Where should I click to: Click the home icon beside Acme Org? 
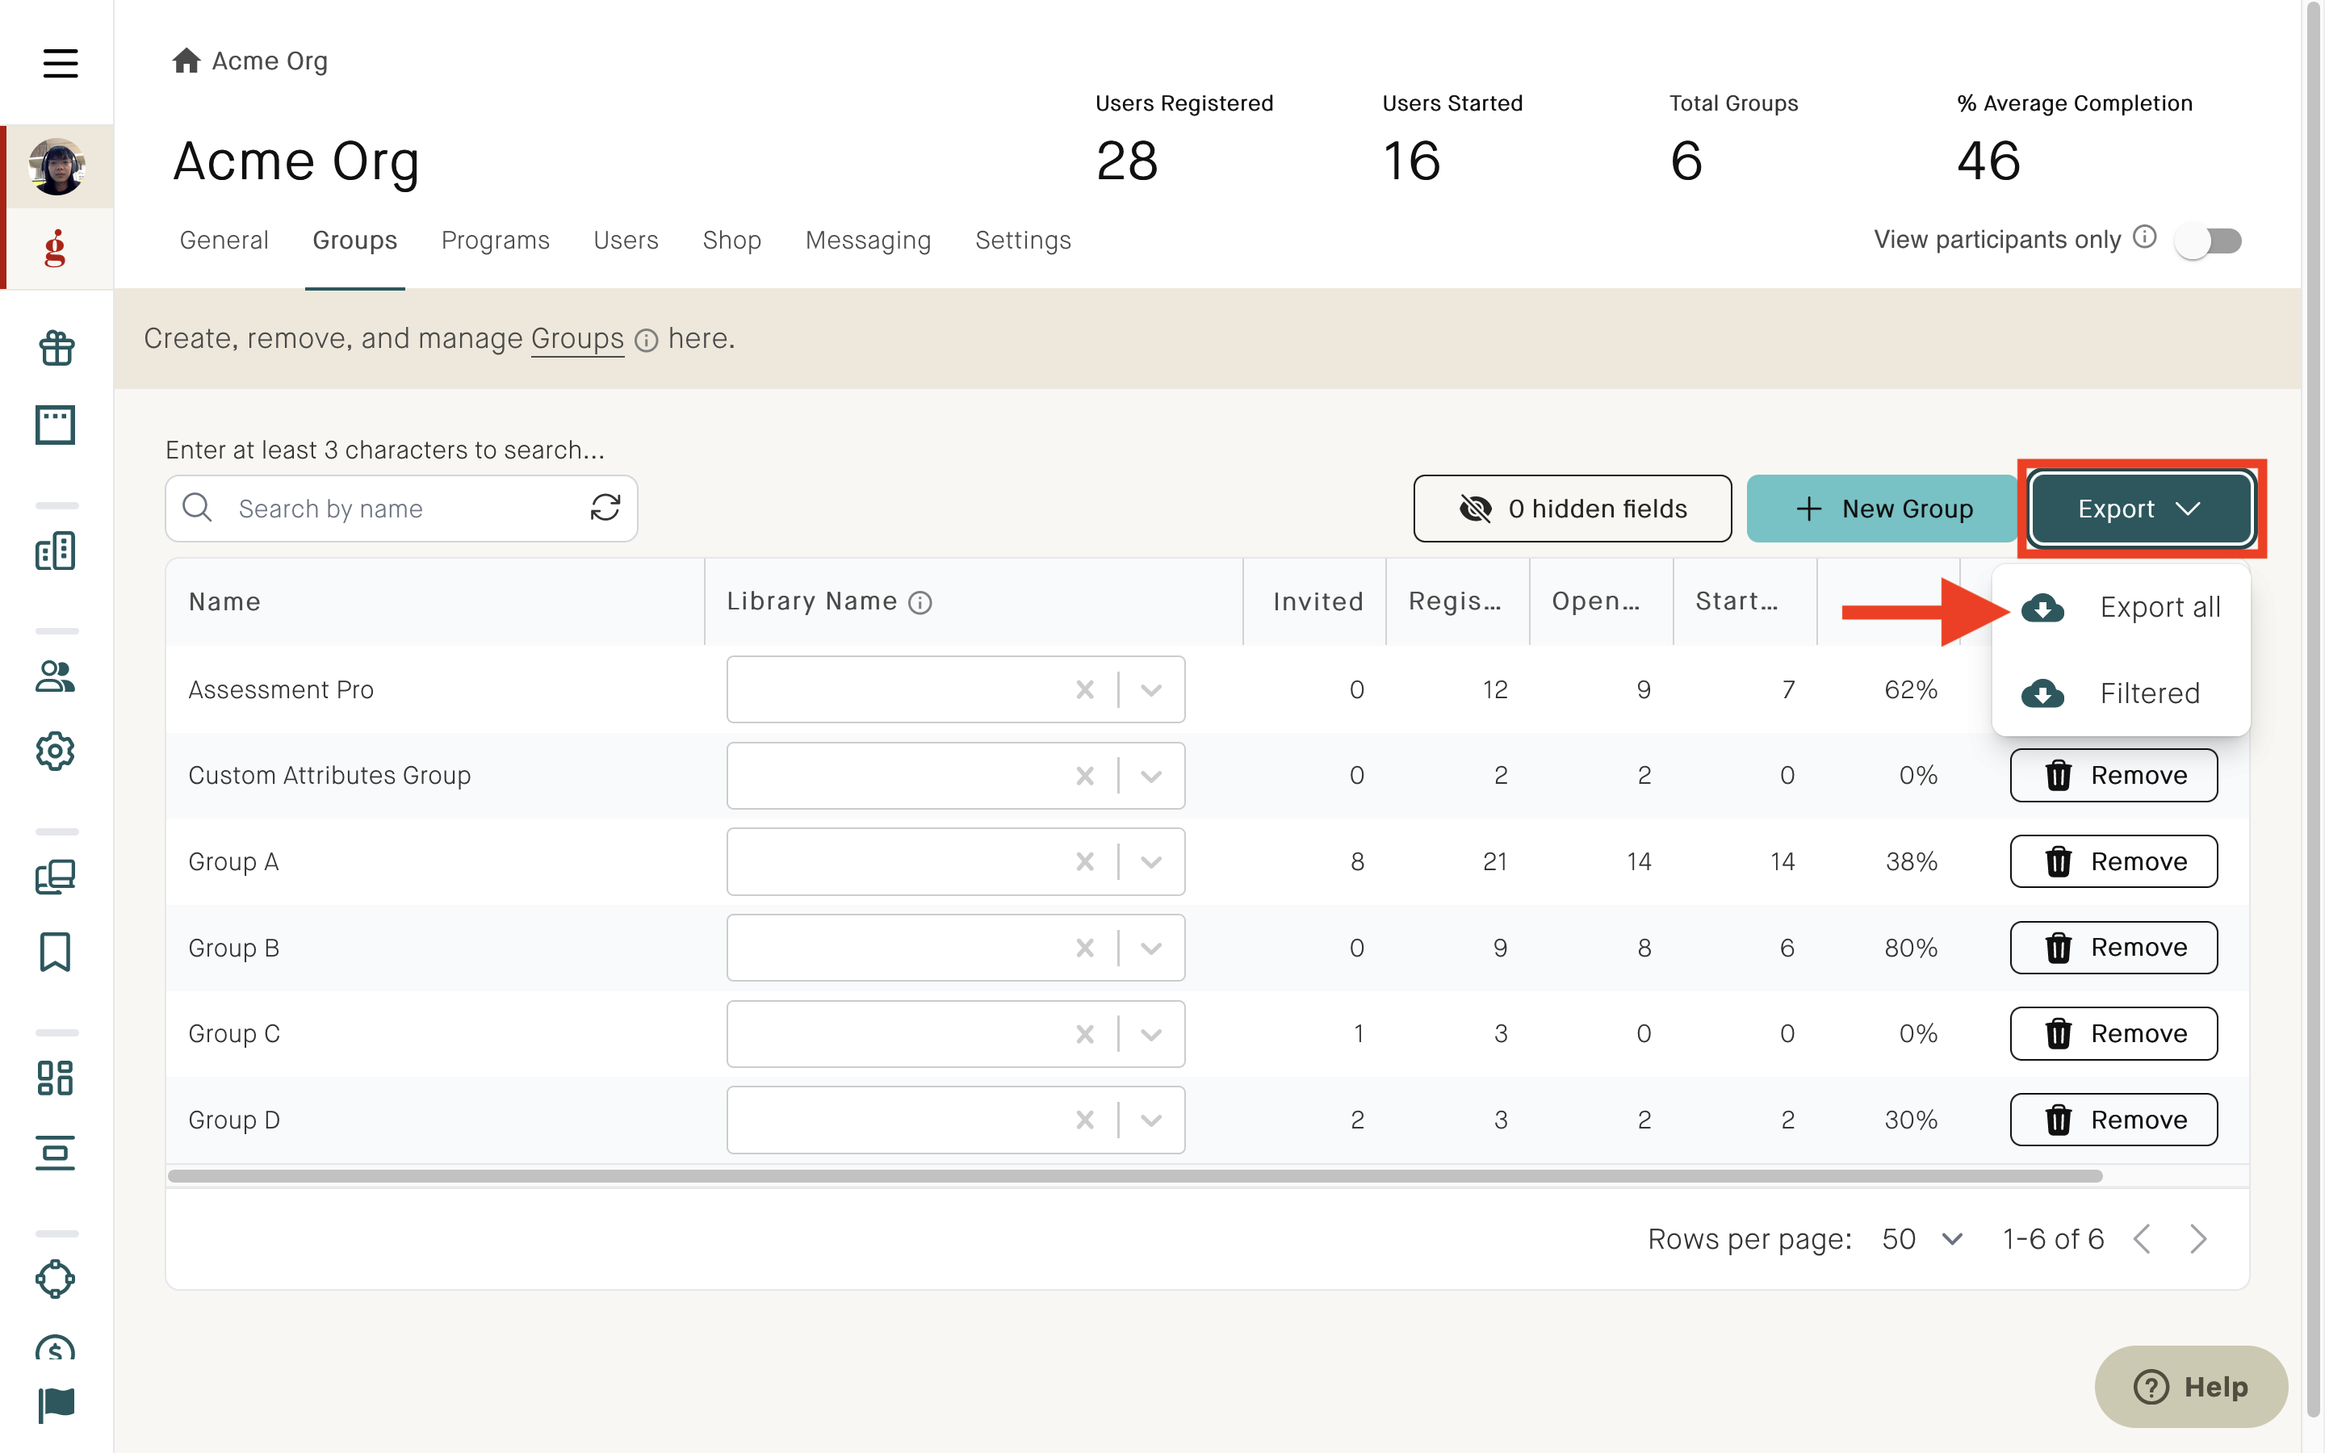click(x=186, y=61)
